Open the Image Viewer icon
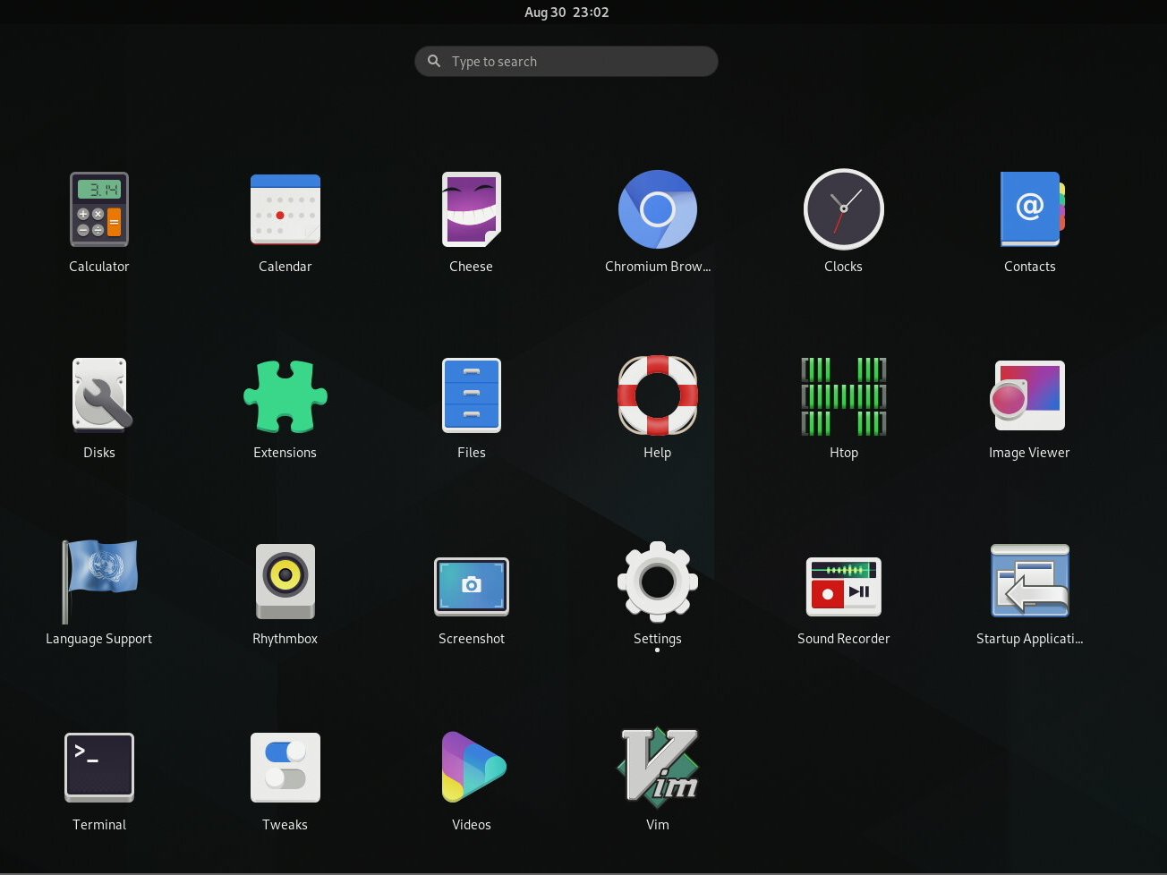Viewport: 1167px width, 875px height. point(1028,395)
